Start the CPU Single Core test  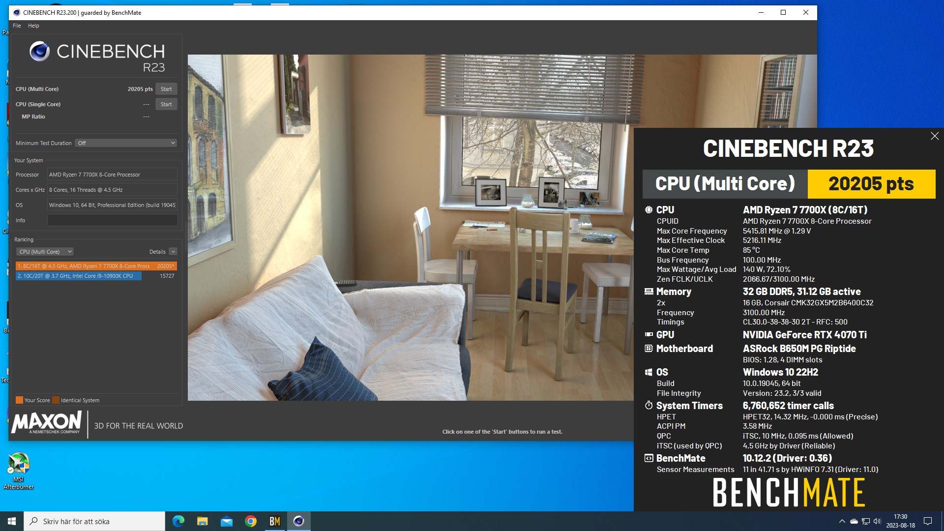pyautogui.click(x=166, y=104)
